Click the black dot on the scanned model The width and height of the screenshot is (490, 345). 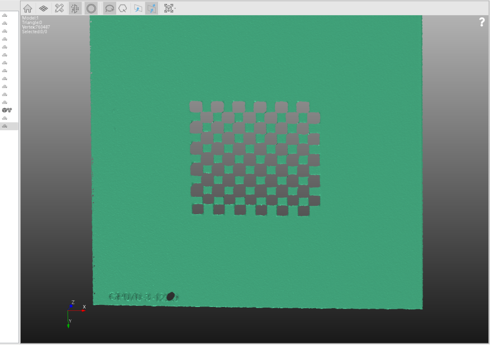click(x=171, y=296)
